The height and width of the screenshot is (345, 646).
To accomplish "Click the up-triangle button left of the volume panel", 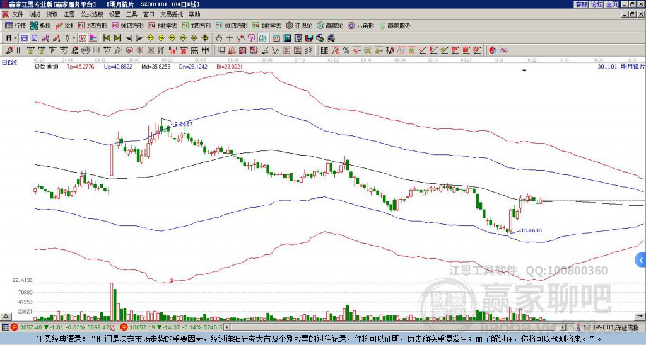I will 6,316.
